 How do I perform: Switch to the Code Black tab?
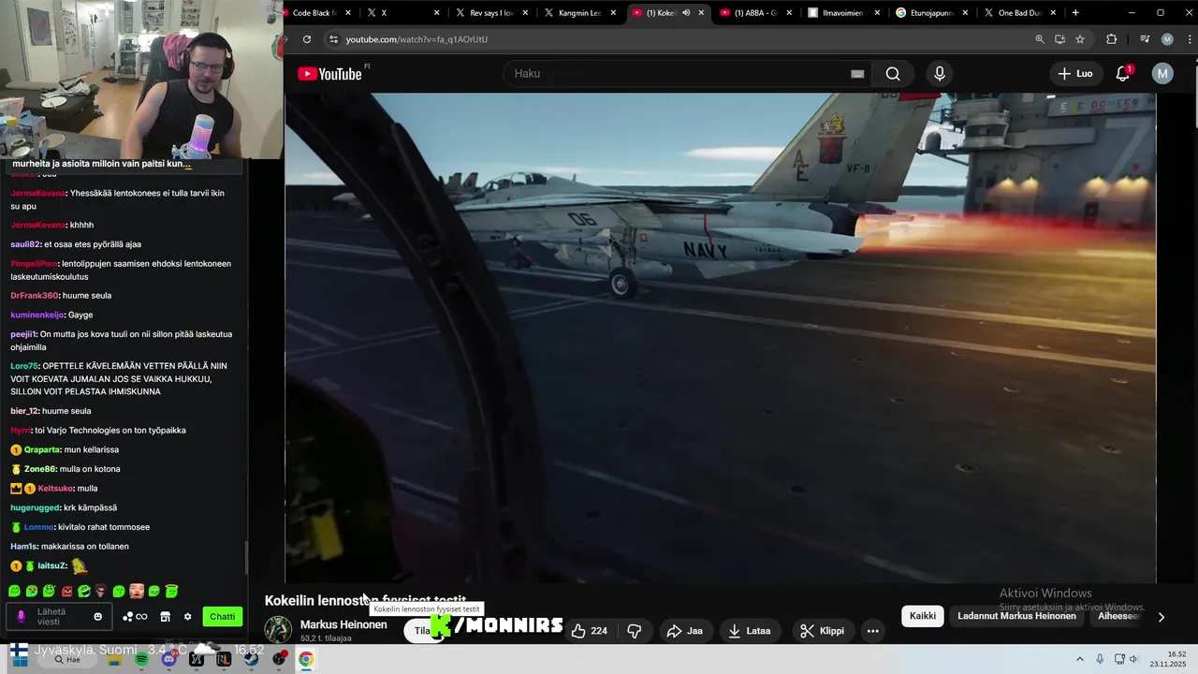(315, 13)
